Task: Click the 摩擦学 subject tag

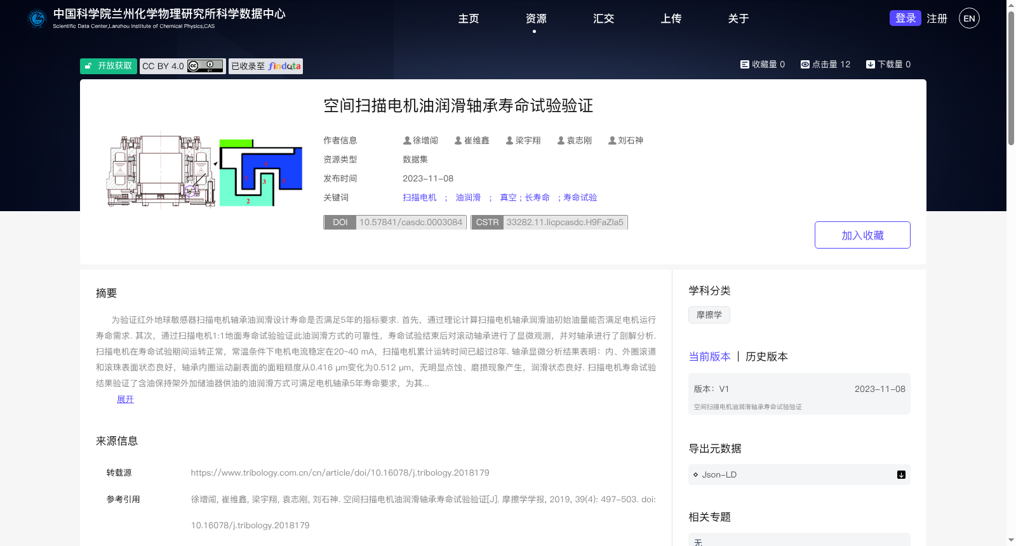Action: (x=709, y=315)
